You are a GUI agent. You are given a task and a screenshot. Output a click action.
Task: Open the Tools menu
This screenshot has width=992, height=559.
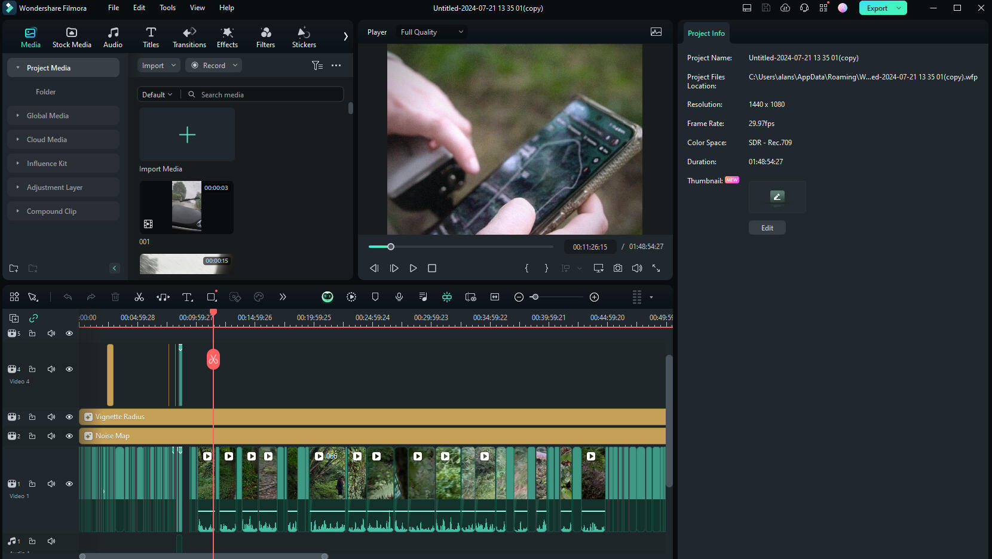pyautogui.click(x=167, y=8)
